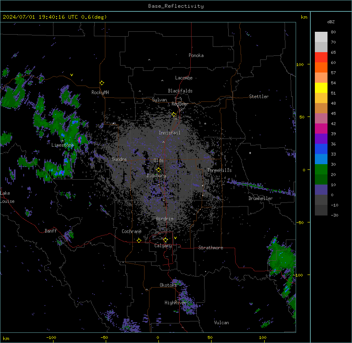The image size is (352, 343).
Task: Select the Limestone label
Action: (62, 145)
